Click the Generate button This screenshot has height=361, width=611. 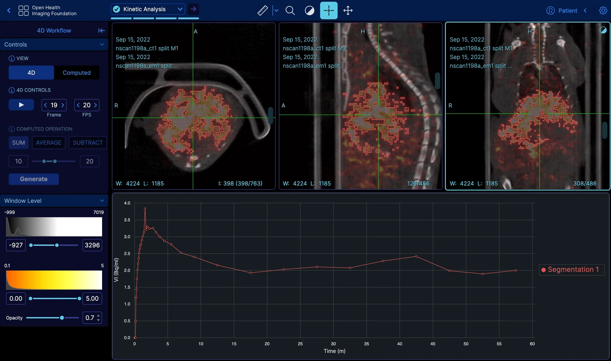pyautogui.click(x=34, y=179)
